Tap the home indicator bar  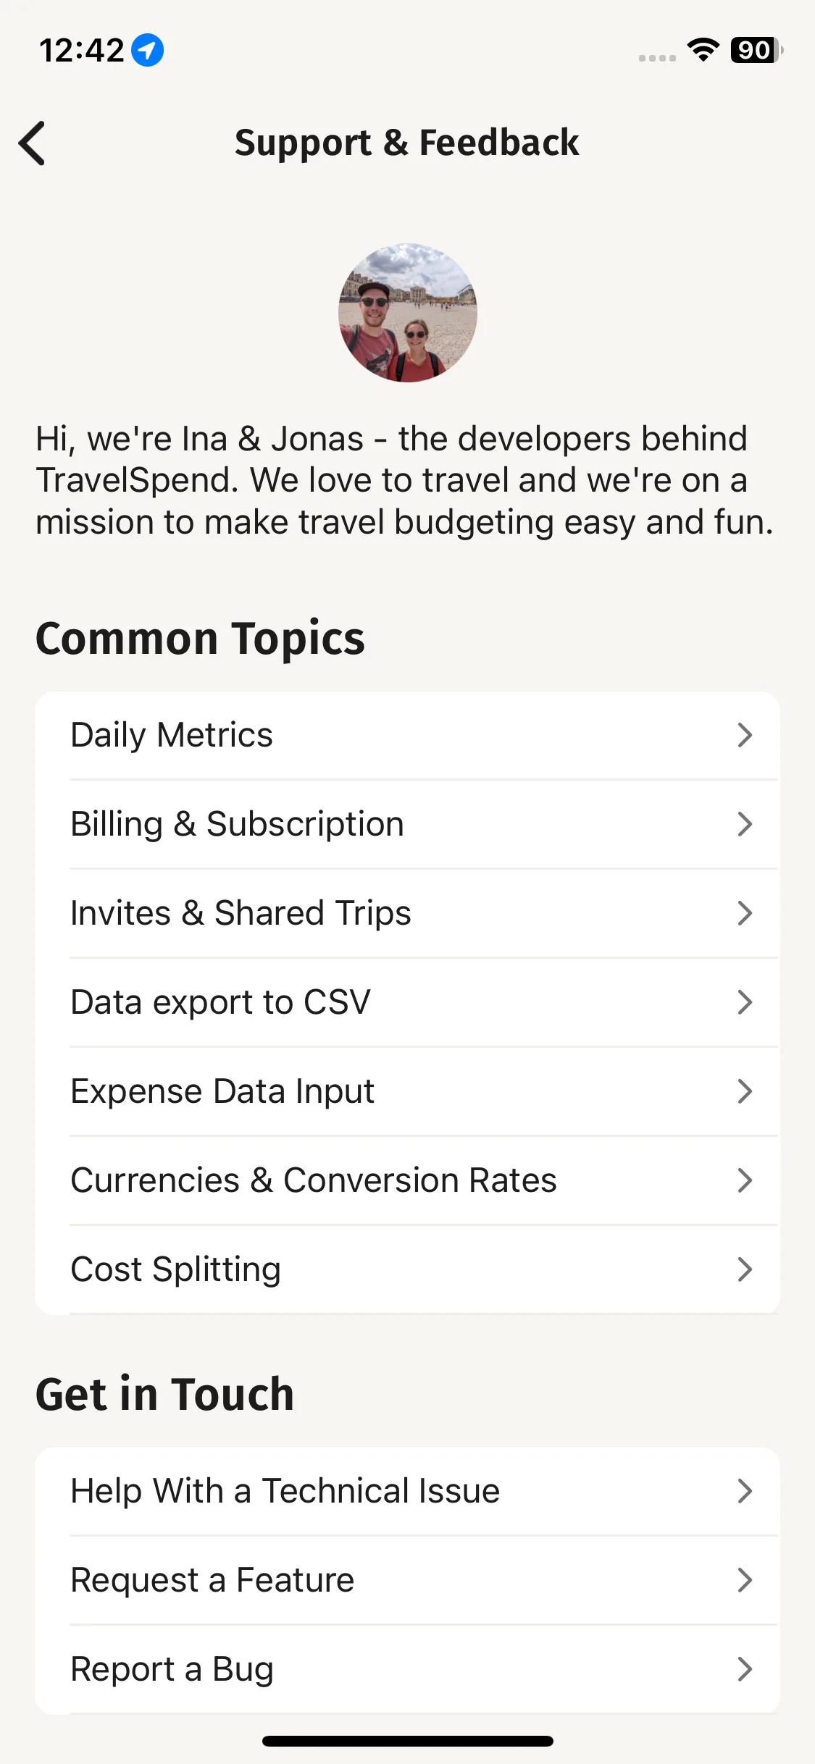pos(408,1741)
